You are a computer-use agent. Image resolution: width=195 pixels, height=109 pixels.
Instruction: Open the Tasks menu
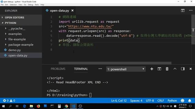tap(37, 5)
